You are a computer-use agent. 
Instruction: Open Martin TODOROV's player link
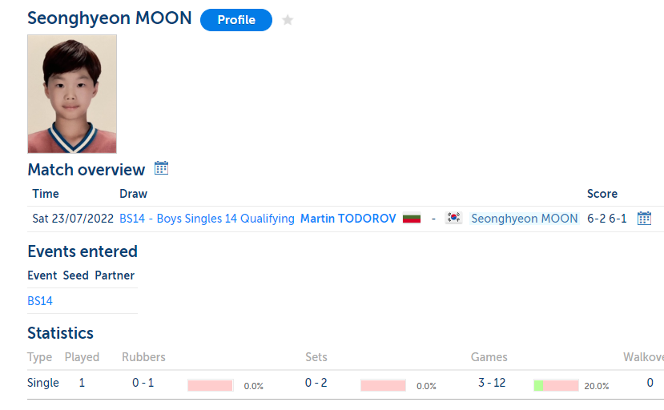348,219
